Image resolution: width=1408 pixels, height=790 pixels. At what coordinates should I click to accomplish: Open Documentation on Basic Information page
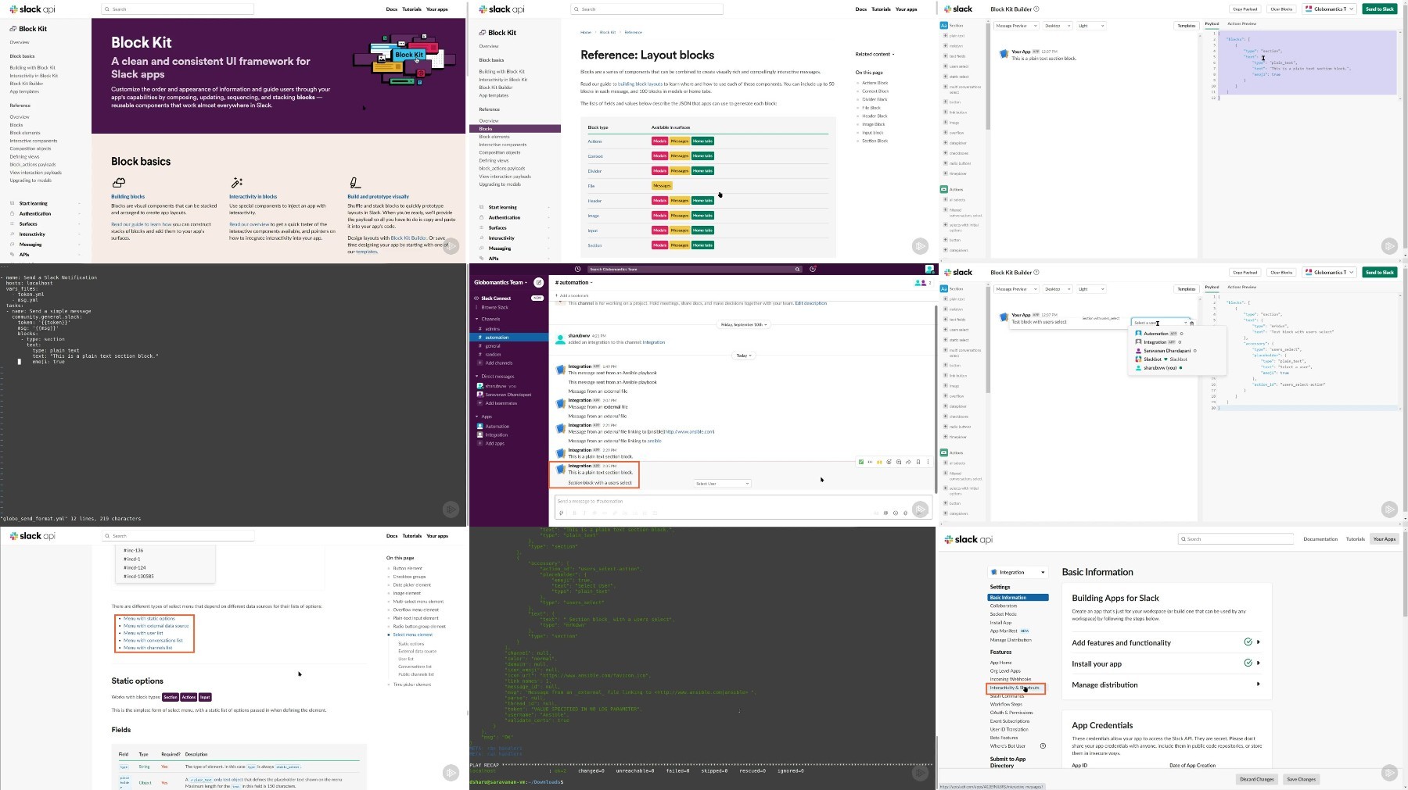pyautogui.click(x=1320, y=539)
